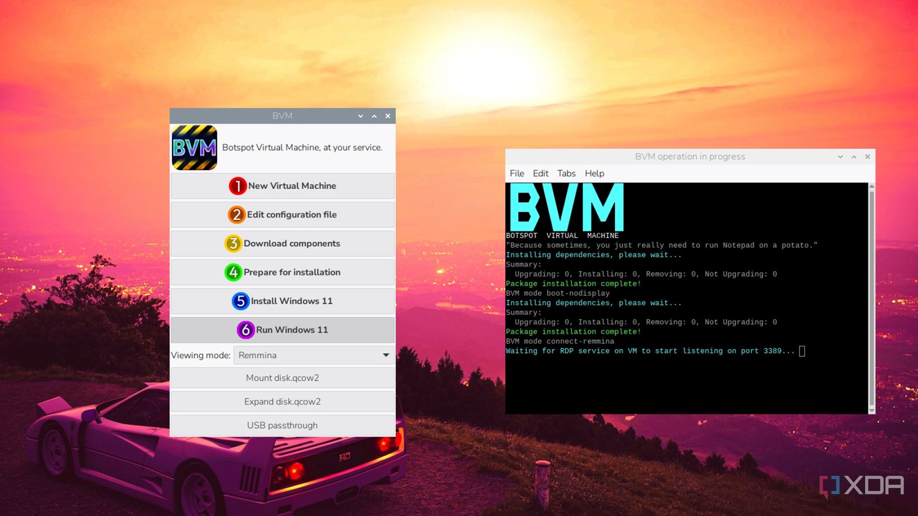This screenshot has width=918, height=516.
Task: Click the terminal scrollbar down arrow
Action: [872, 410]
